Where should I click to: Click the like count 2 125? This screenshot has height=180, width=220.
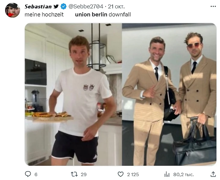(x=133, y=174)
